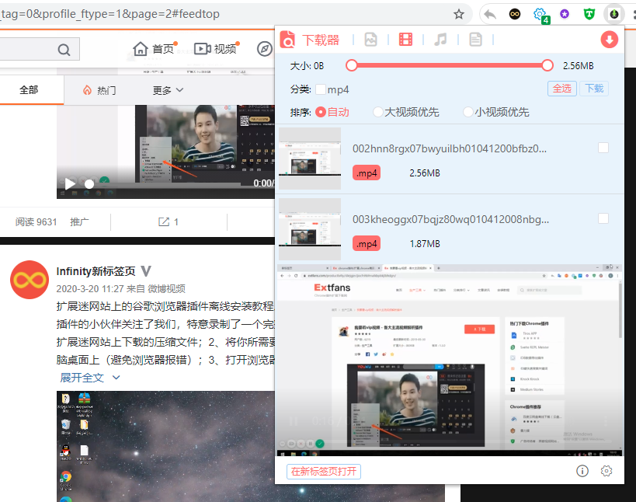Viewport: 636px width, 502px height.
Task: Tick the checkbox for the 2.56MB video
Action: pyautogui.click(x=603, y=148)
